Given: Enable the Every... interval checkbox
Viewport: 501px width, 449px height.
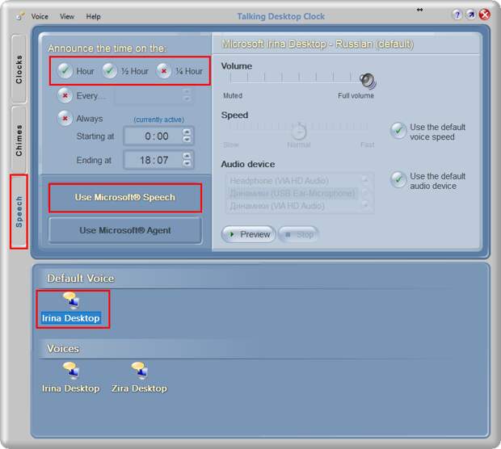Looking at the screenshot, I should click(65, 95).
